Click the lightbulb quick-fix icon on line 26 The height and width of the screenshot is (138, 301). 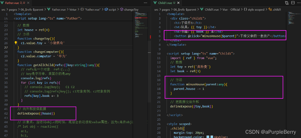pyautogui.click(x=16, y=43)
